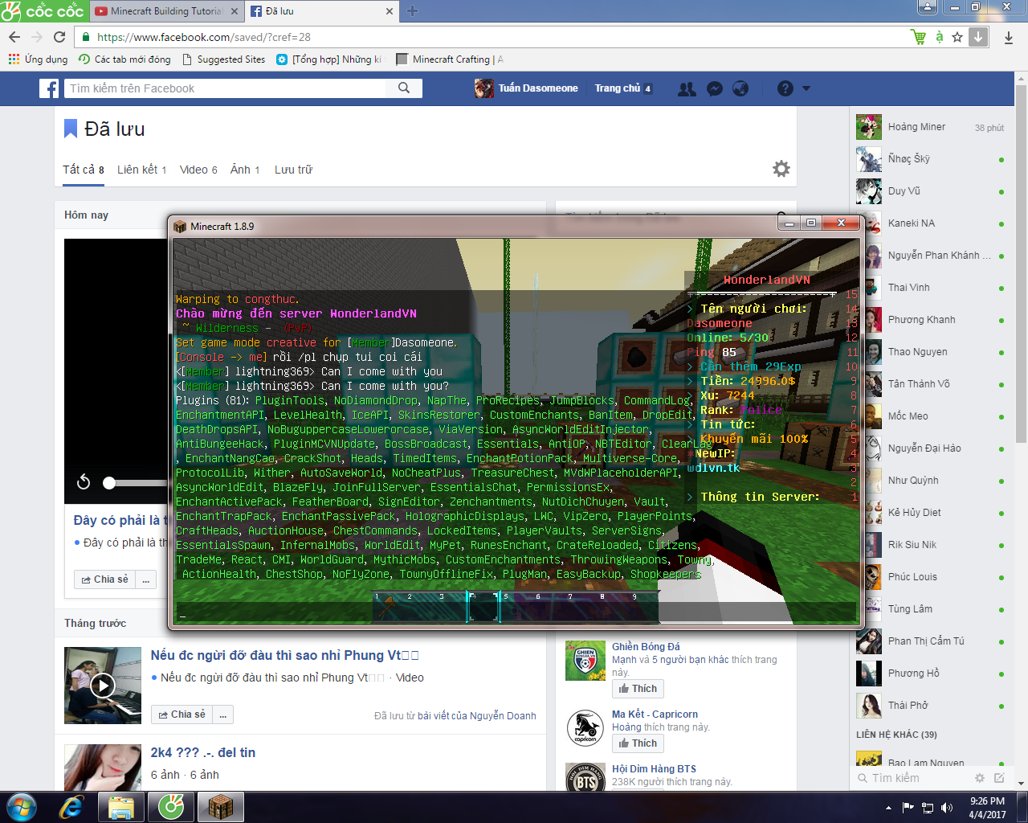Like the Ghiền Bóng Đá page

(638, 689)
